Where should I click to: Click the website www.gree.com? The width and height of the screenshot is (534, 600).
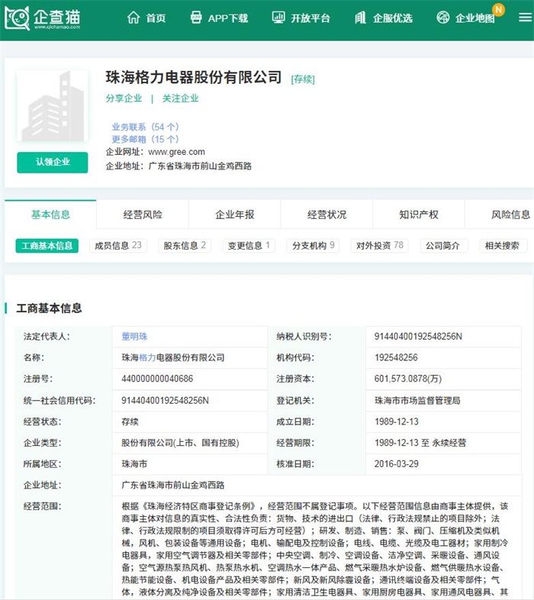pyautogui.click(x=176, y=152)
